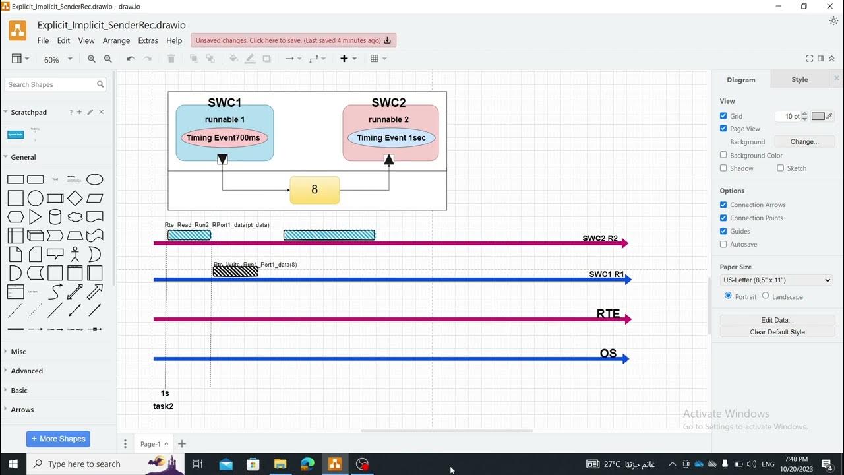This screenshot has width=844, height=475.
Task: Toggle fullscreen from the top-right toolbar
Action: (810, 59)
